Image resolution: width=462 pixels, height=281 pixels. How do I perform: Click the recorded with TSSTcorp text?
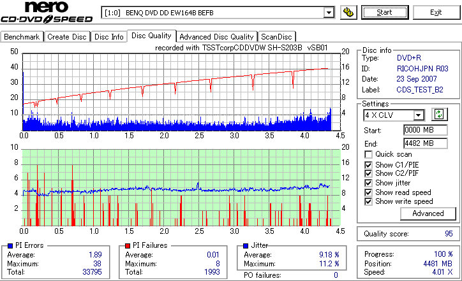(241, 48)
